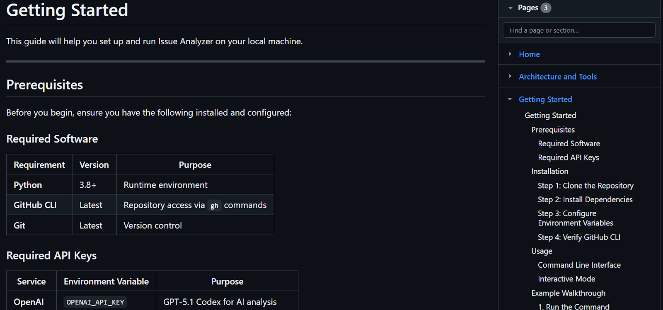Open Step 4: Verify GitHub CLI
This screenshot has width=663, height=310.
[x=579, y=237]
